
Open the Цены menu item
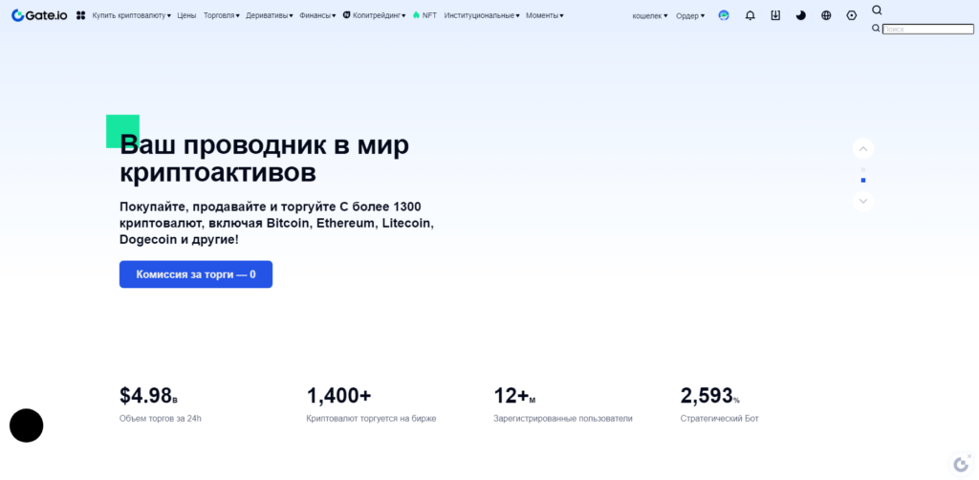[186, 15]
